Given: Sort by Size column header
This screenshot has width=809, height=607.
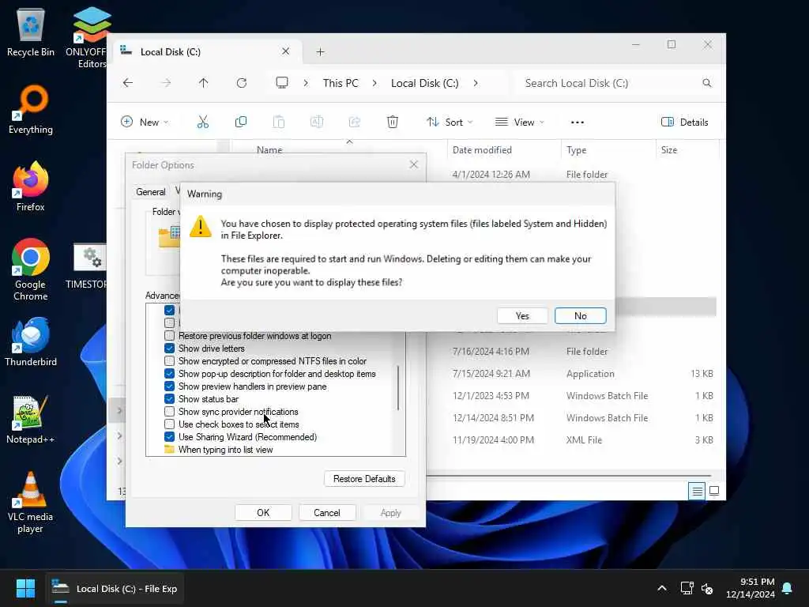Looking at the screenshot, I should (x=687, y=150).
